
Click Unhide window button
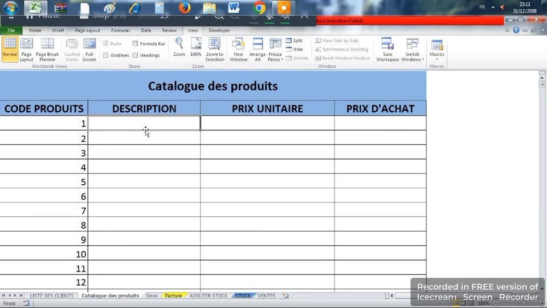297,58
